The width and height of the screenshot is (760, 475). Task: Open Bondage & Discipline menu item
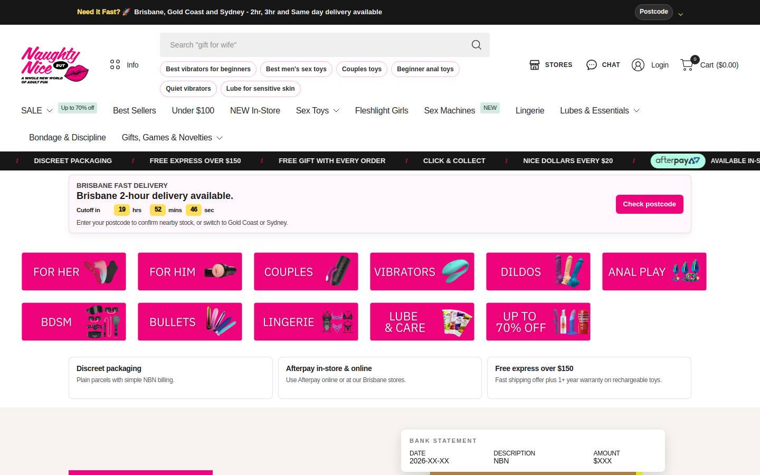pyautogui.click(x=68, y=137)
